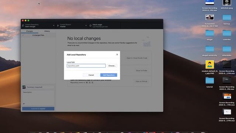236x133 pixels.
Task: Close the Add Local Repository dialog
Action: tap(117, 55)
